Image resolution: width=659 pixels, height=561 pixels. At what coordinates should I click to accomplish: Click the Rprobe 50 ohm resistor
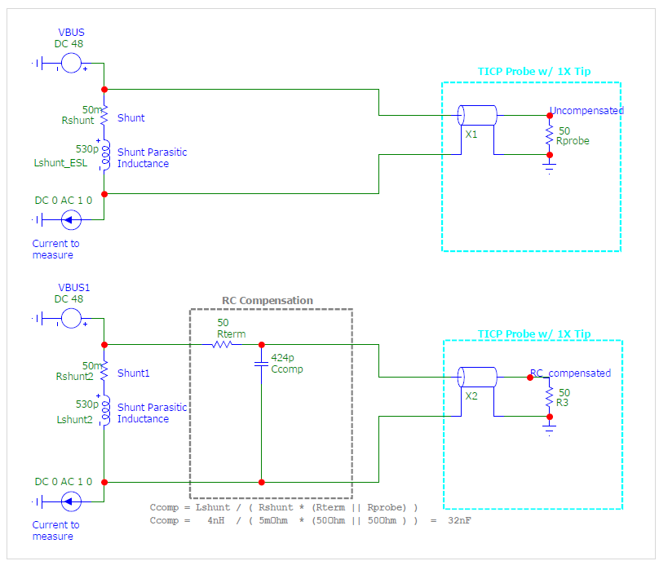[x=550, y=135]
